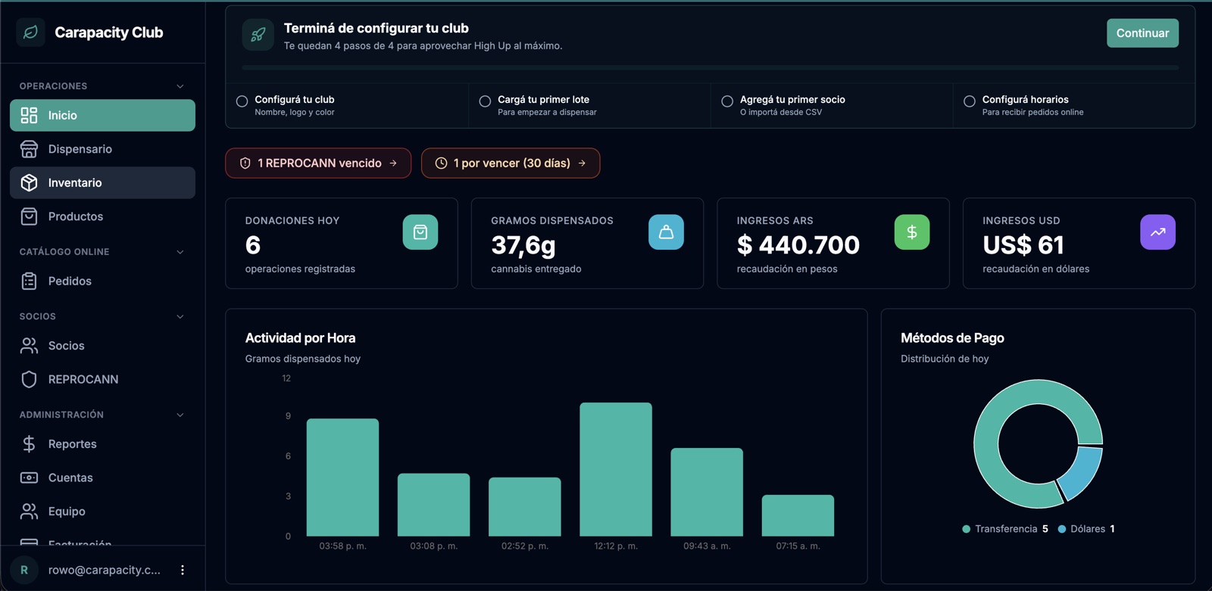Select the 'Configurá tu club' step circle

242,101
